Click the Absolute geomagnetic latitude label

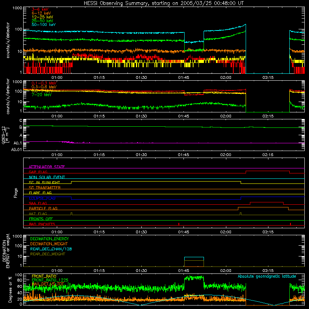(x=267, y=277)
